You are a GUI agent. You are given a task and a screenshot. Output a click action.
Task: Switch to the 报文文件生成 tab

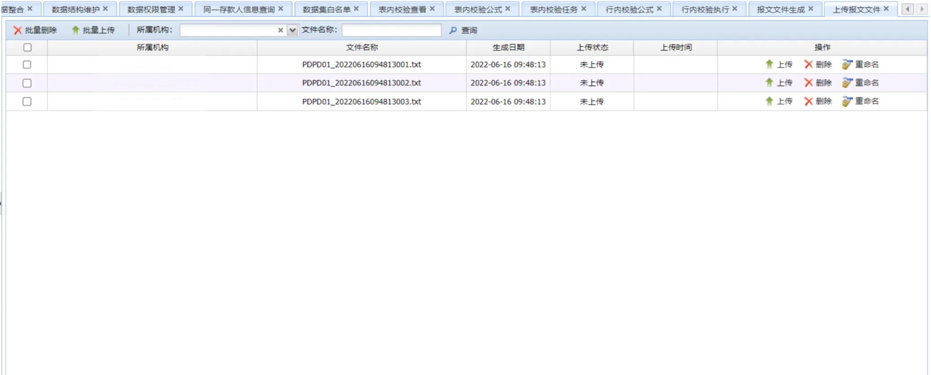[780, 9]
